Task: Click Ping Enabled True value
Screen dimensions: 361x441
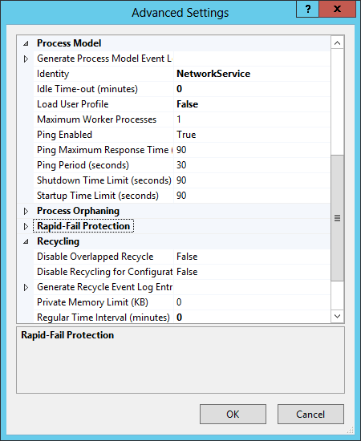Action: (186, 135)
